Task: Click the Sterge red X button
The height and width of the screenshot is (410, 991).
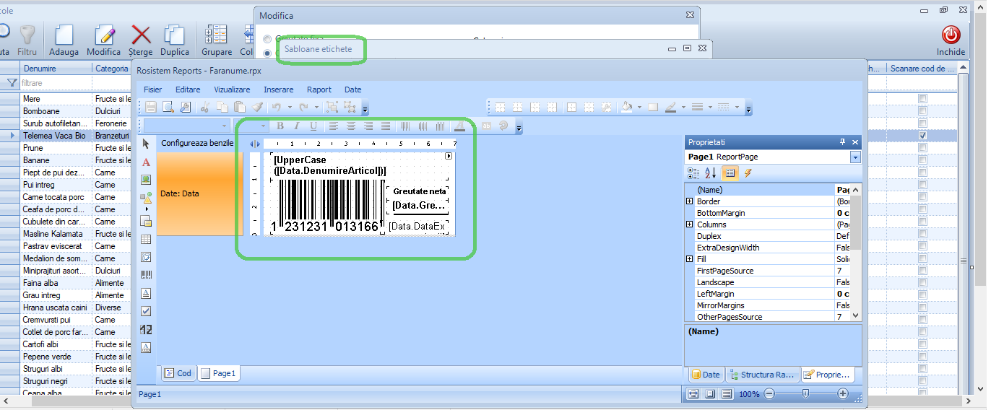Action: coord(140,40)
